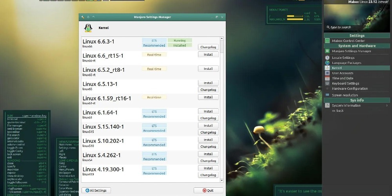Open Locale Settings clock icon in sidebar
392x196 pixels.
(327, 58)
